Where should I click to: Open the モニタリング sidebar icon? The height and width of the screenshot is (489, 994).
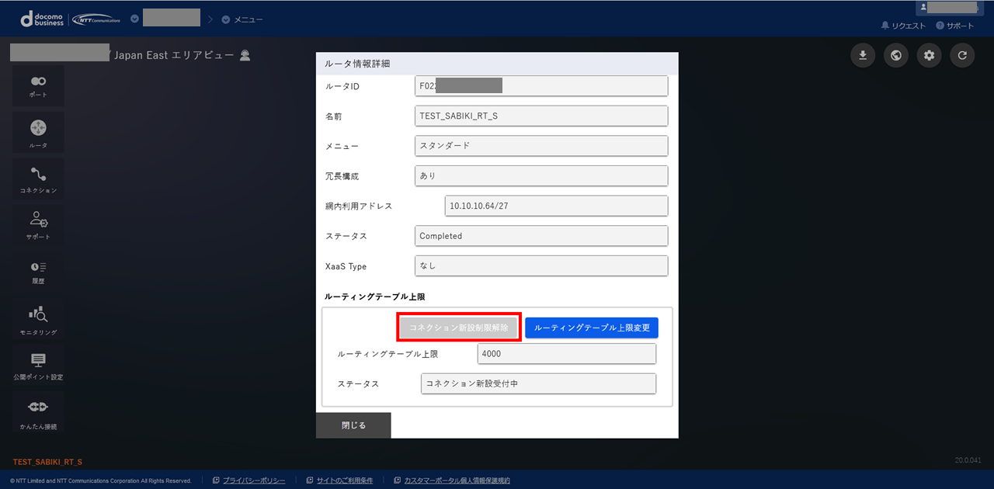pyautogui.click(x=38, y=320)
